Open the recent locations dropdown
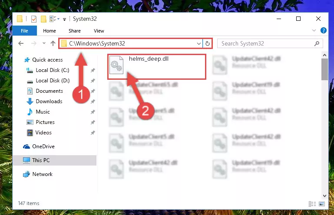Image resolution: width=334 pixels, height=215 pixels. point(44,43)
